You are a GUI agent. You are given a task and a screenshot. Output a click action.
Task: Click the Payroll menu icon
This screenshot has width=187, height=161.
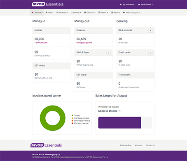[99, 12]
